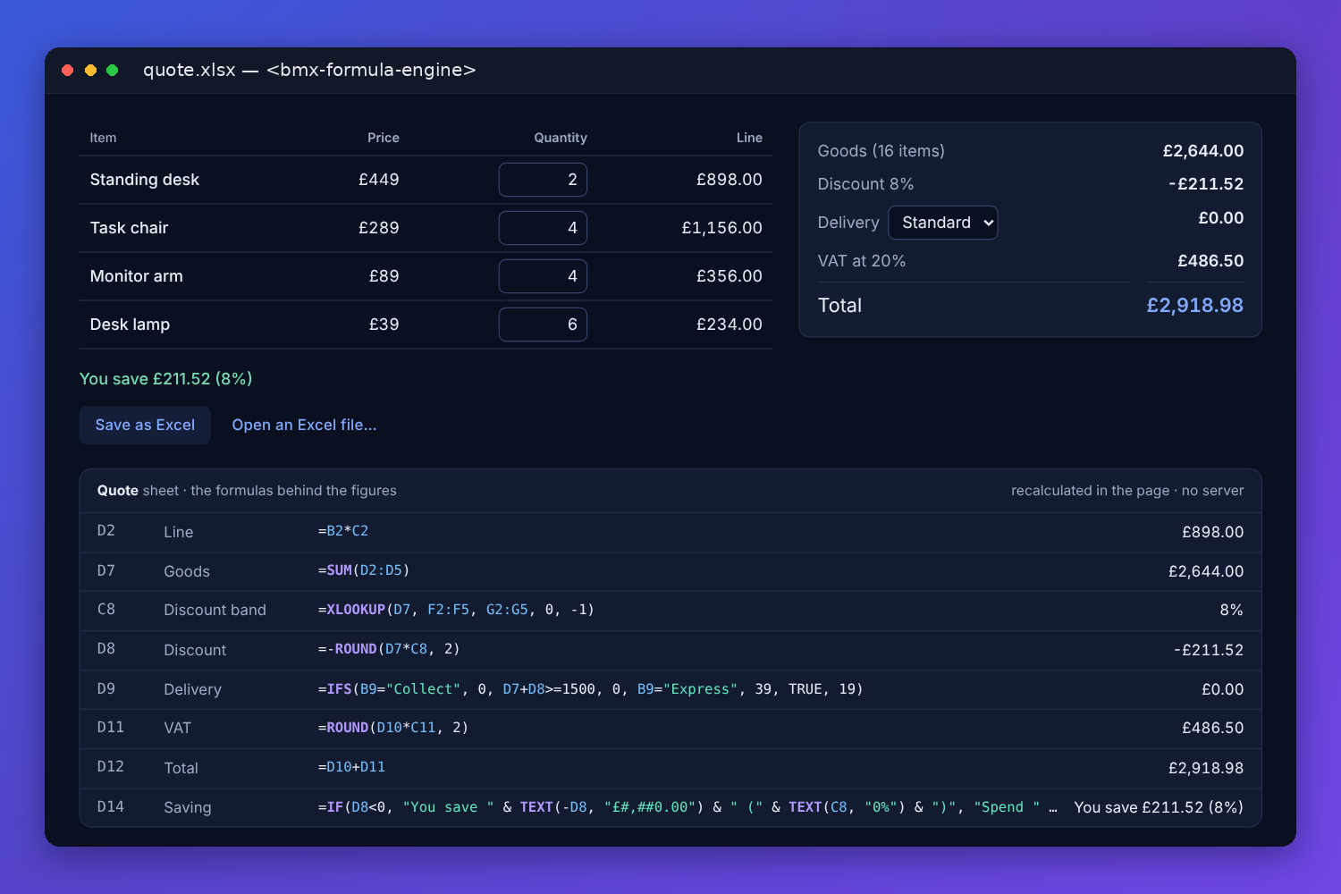The image size is (1341, 894).
Task: Click the £289 price cell
Action: point(379,228)
